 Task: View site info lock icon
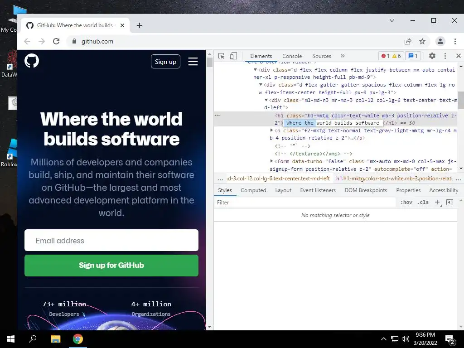click(74, 41)
